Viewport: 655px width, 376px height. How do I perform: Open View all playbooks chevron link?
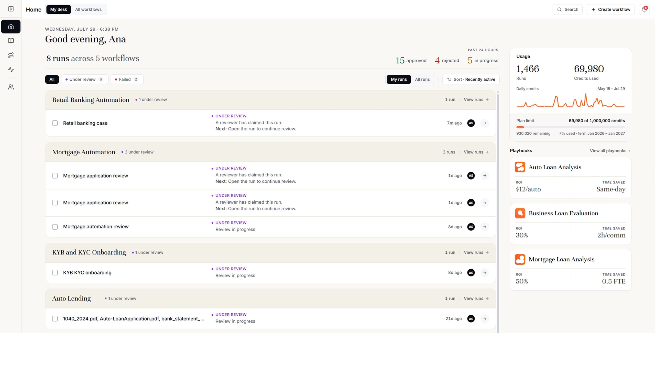pyautogui.click(x=610, y=151)
